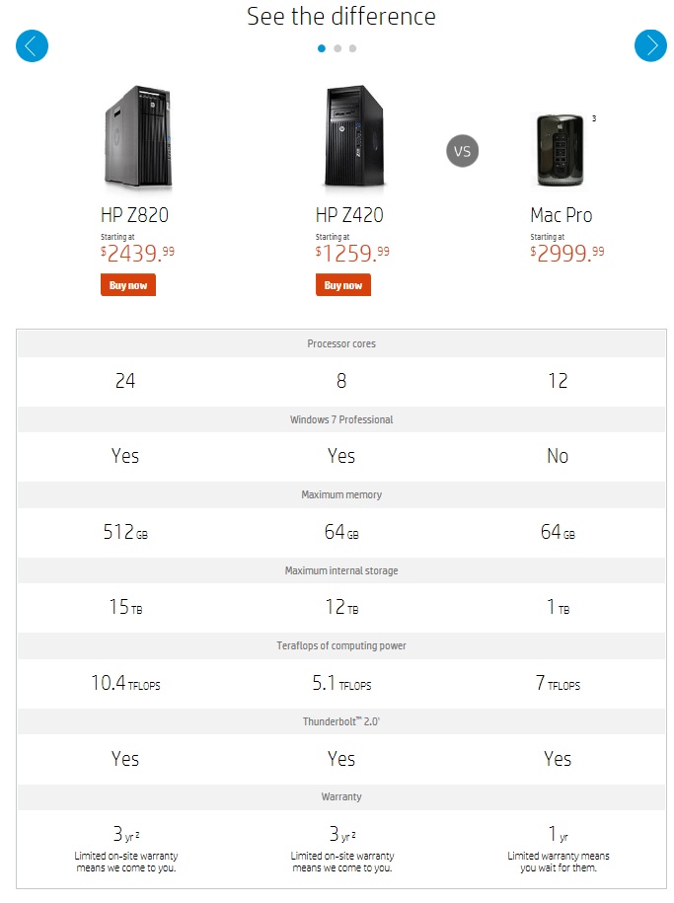Select the first carousel dot
The width and height of the screenshot is (674, 903).
click(322, 48)
